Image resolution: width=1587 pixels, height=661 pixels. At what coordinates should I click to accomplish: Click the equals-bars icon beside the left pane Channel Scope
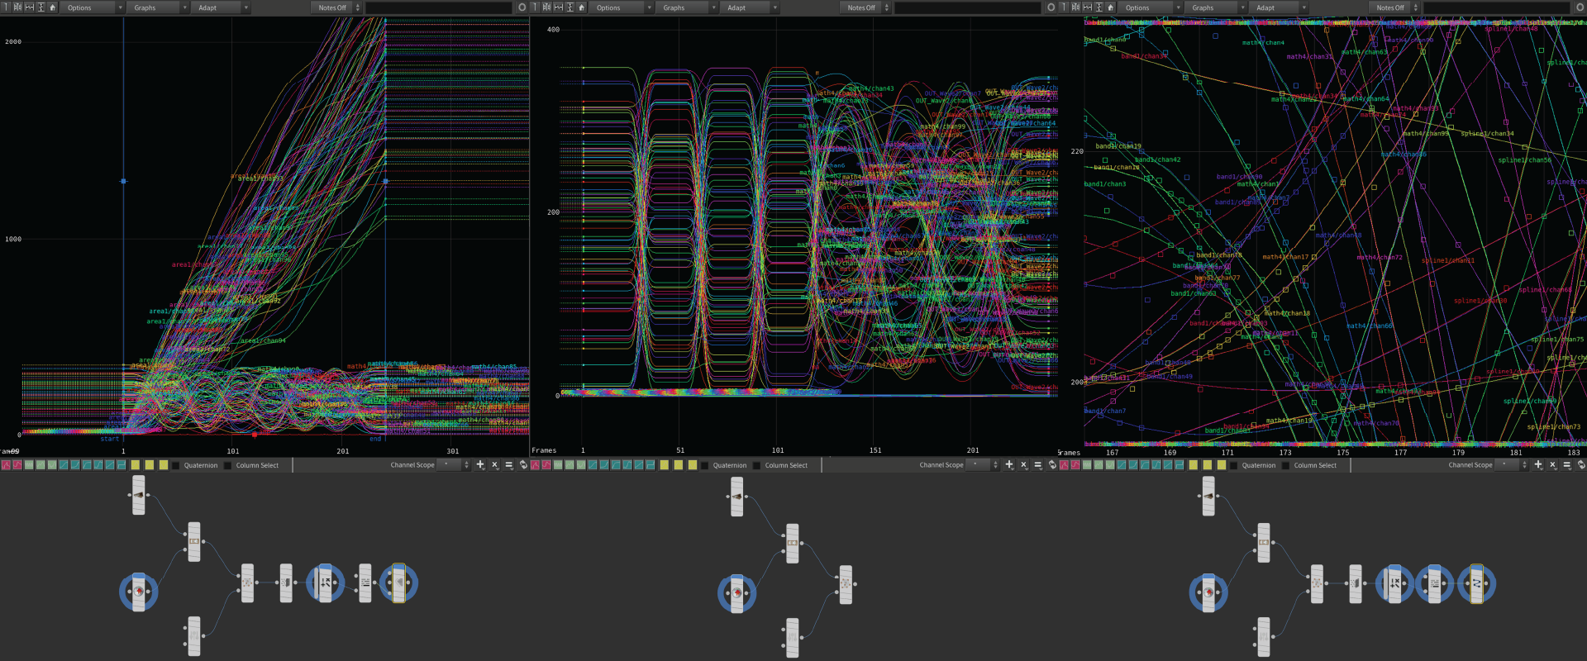click(508, 465)
